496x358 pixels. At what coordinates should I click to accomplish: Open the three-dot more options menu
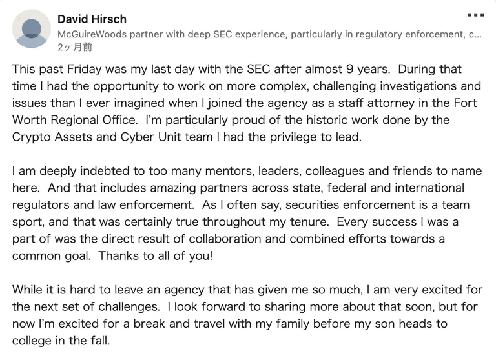click(475, 15)
